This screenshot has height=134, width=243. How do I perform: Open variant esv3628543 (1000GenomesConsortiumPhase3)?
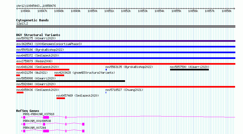tap(49, 44)
